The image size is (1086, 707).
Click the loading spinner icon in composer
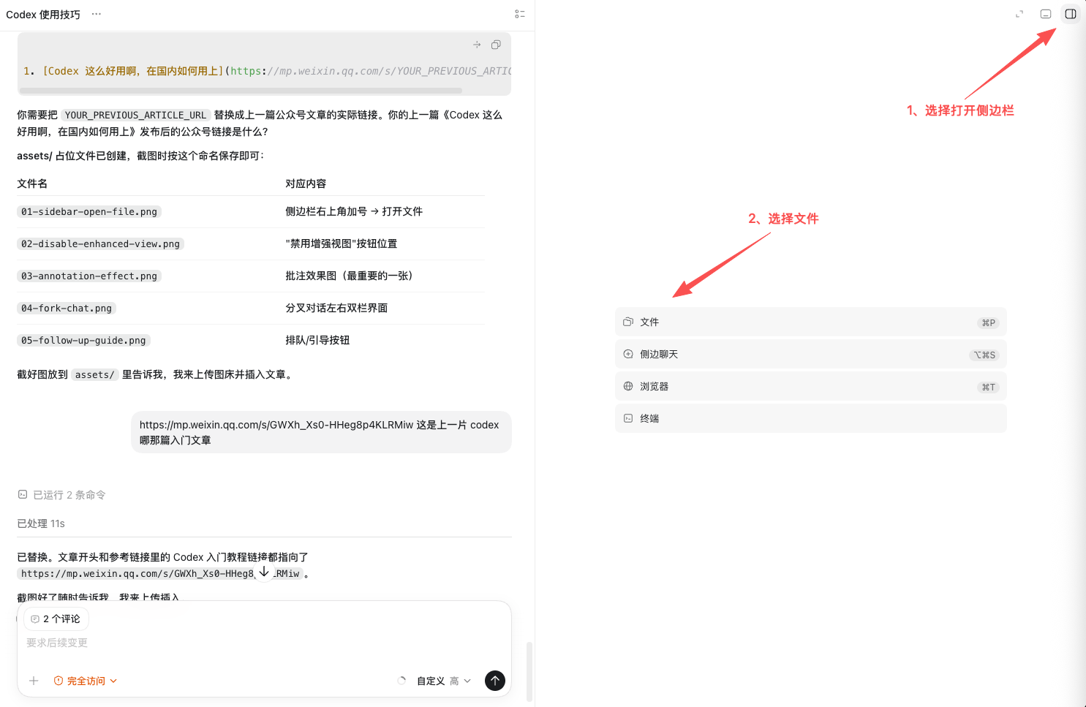pos(401,680)
